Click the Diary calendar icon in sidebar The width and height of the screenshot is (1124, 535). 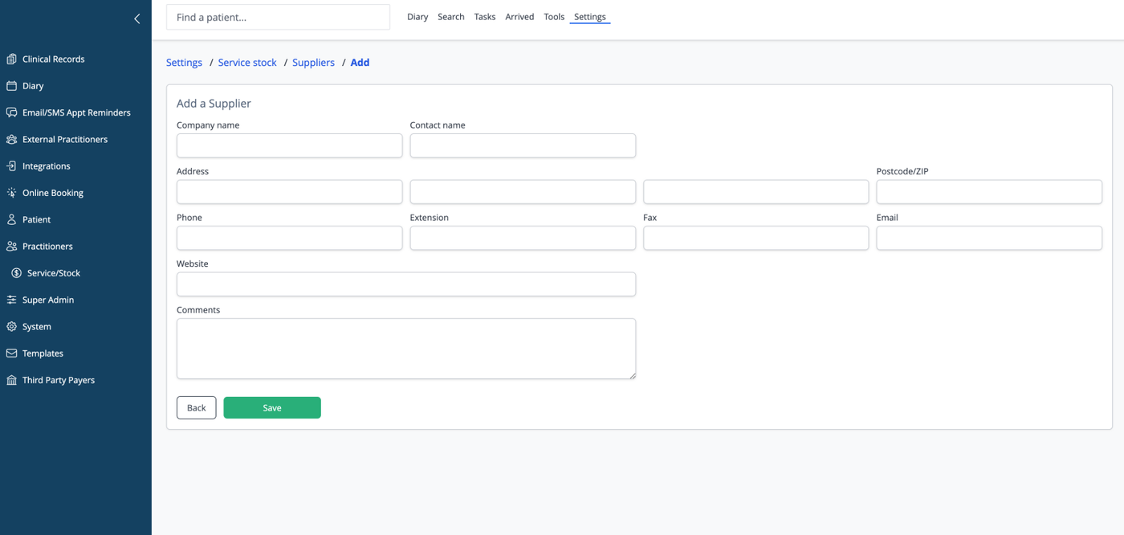pyautogui.click(x=11, y=85)
